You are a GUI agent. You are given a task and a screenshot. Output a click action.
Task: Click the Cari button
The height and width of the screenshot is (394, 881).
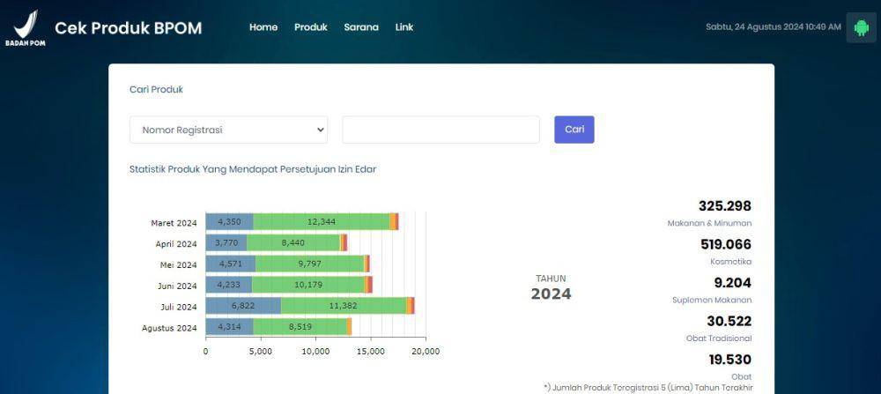574,130
